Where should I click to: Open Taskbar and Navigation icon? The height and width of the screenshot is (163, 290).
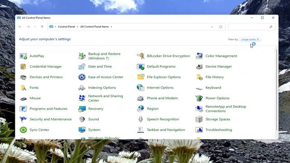pos(140,130)
